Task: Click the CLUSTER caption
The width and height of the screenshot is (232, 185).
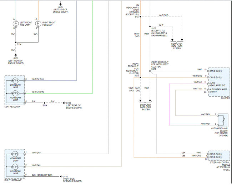Action: pos(225,98)
